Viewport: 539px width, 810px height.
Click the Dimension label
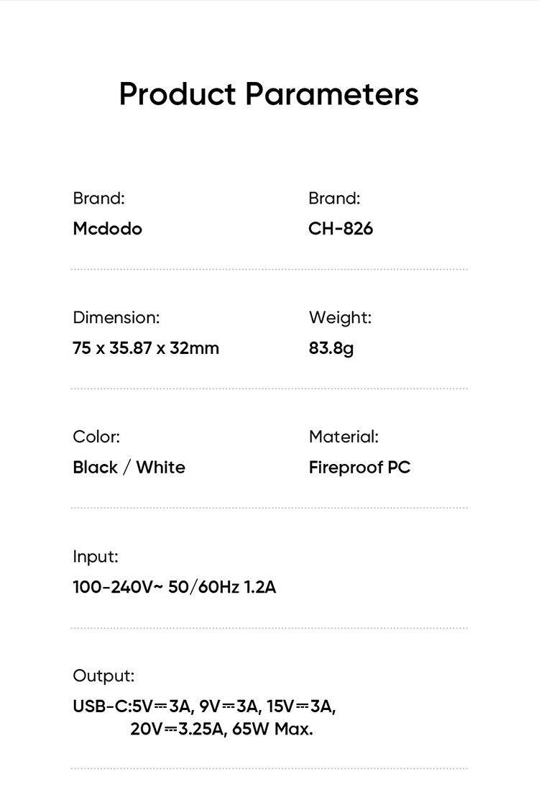coord(116,317)
